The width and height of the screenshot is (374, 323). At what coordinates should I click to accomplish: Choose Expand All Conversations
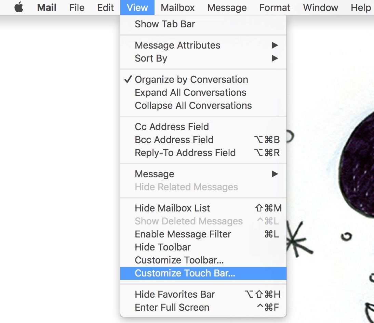190,92
